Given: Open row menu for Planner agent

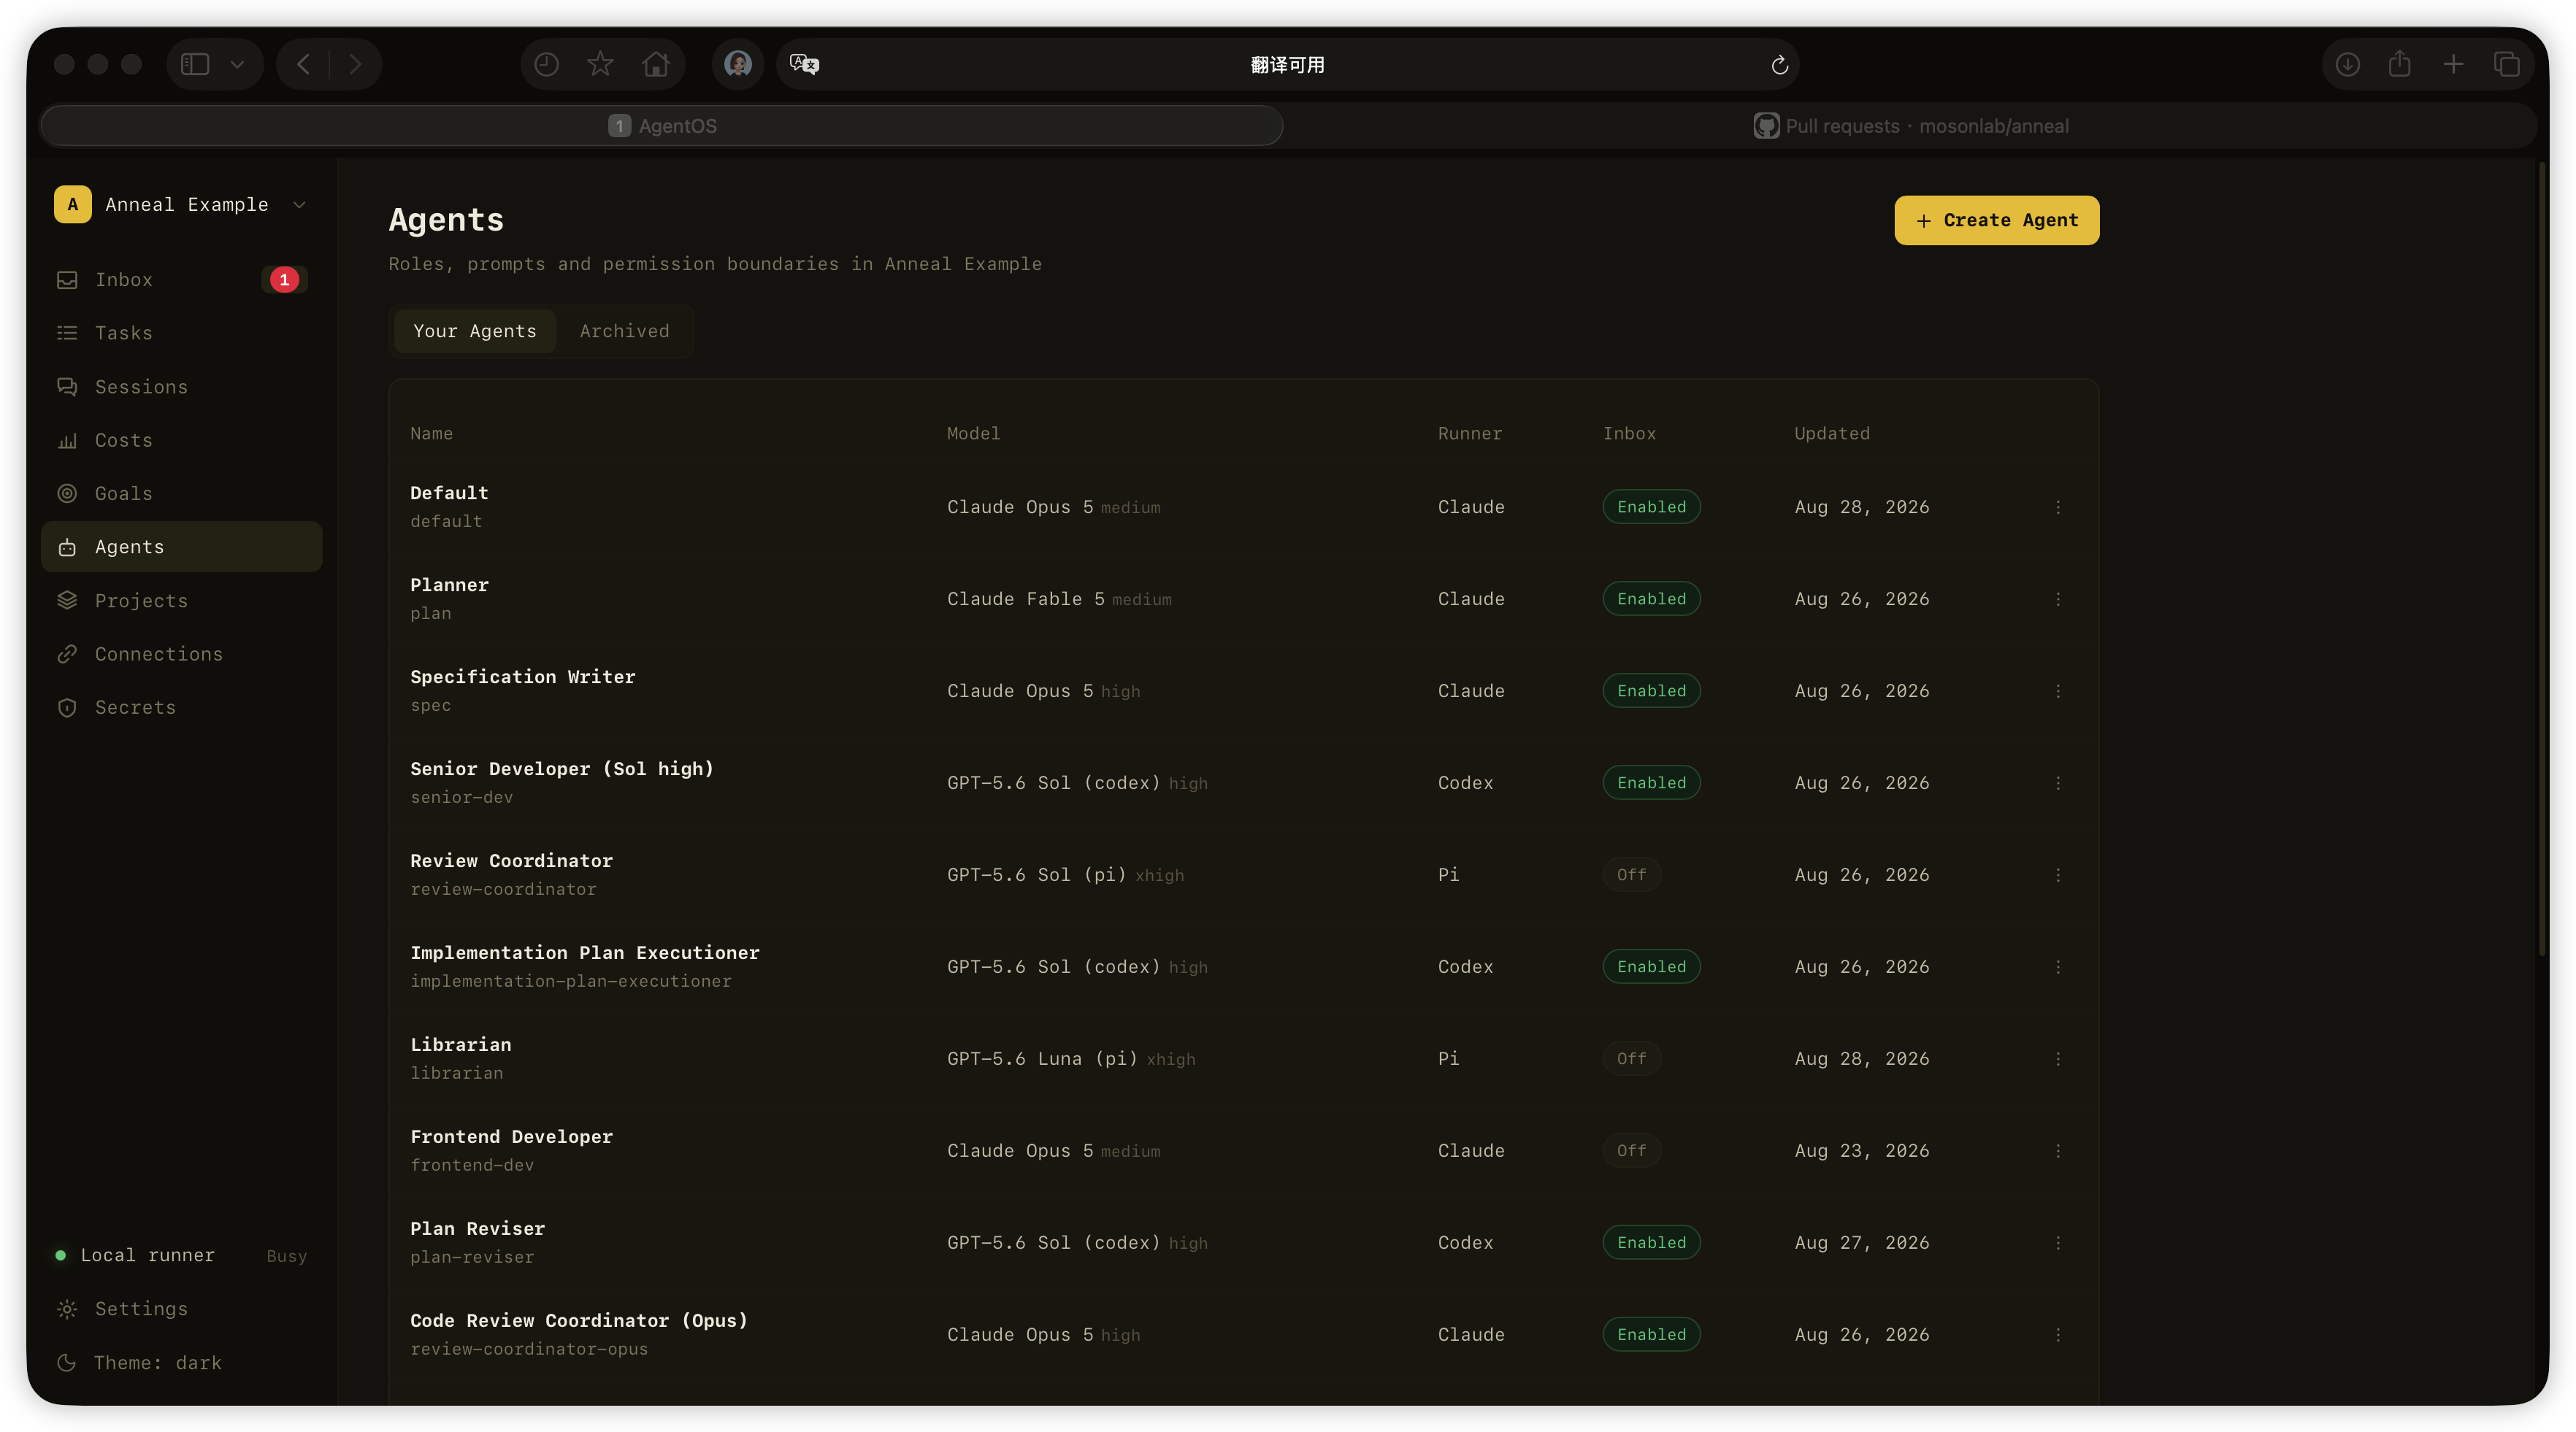Looking at the screenshot, I should coord(2058,599).
